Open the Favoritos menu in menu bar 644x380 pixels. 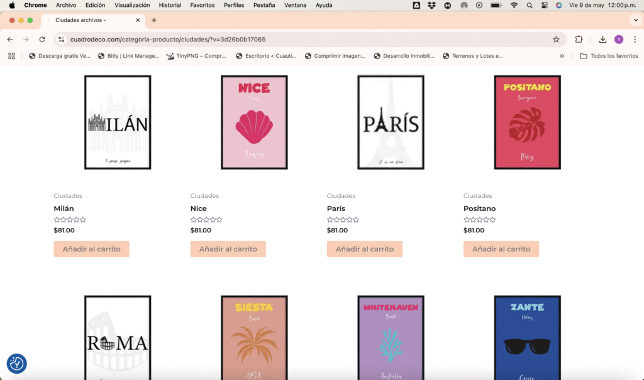click(x=203, y=5)
